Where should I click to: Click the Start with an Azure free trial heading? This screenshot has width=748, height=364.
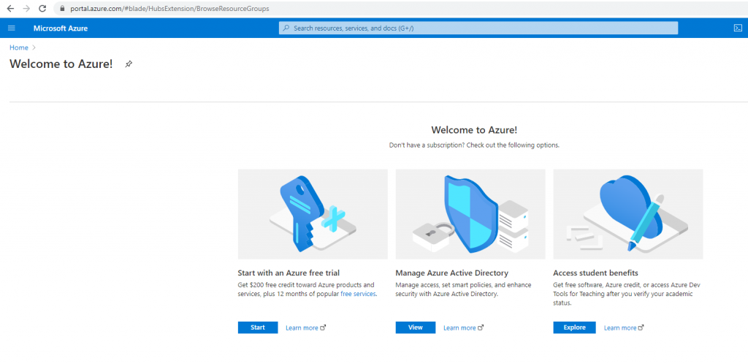(x=289, y=273)
